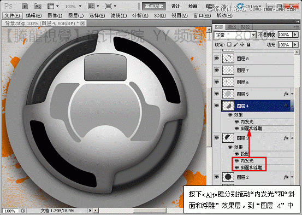The width and height of the screenshot is (302, 215).
Task: Click the 不透明度 value field
Action: 285,35
